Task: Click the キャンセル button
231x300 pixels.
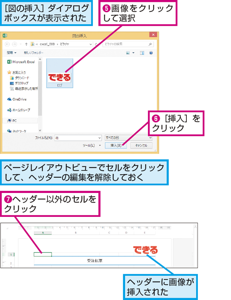Action: (x=141, y=146)
